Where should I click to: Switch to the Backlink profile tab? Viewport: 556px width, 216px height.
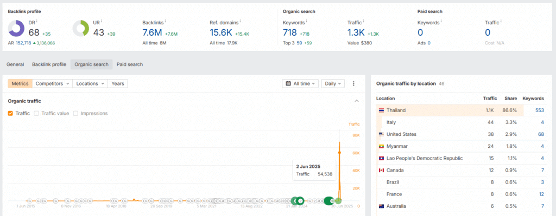[x=49, y=64]
